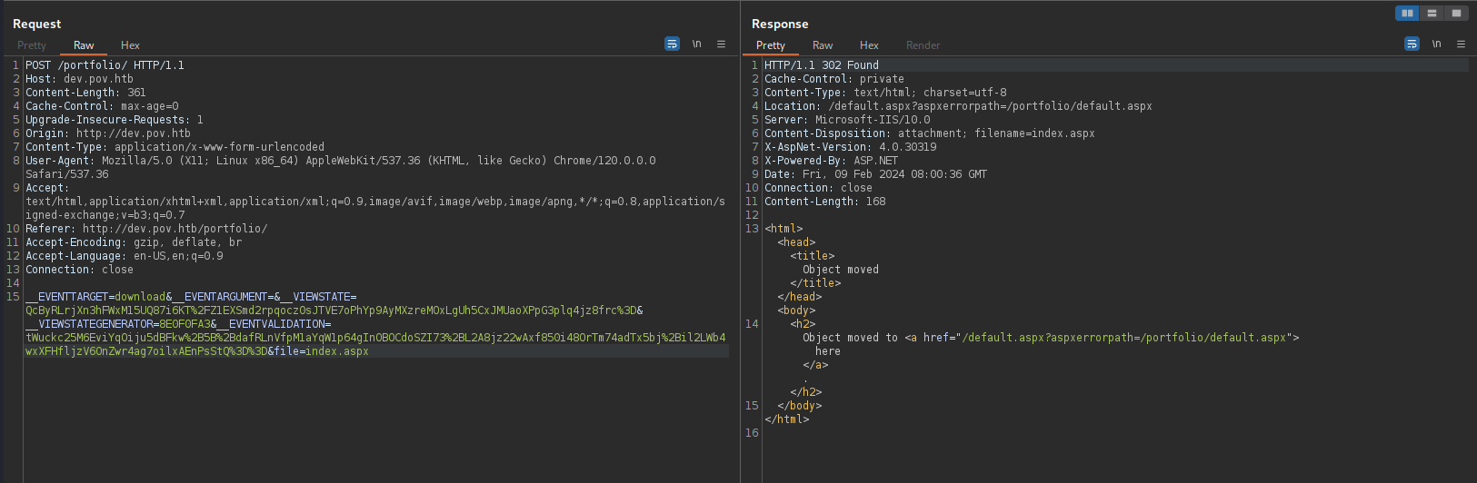The width and height of the screenshot is (1477, 483).
Task: Switch Response view to Render tab
Action: [923, 45]
